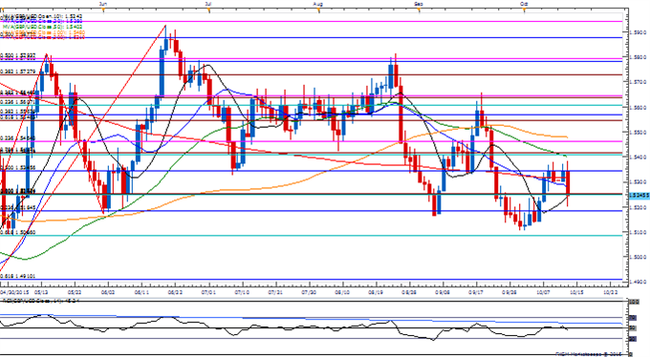The image size is (650, 357).
Task: Click the Jun month marker at top
Action: tap(103, 4)
